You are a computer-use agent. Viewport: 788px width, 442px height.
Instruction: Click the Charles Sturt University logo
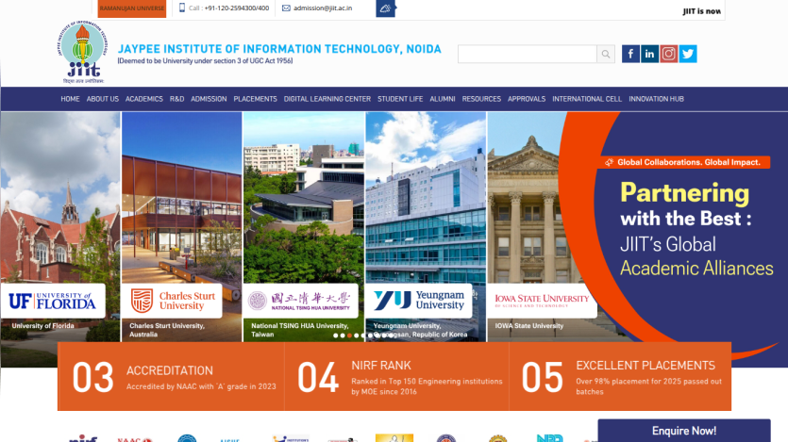[x=173, y=301]
